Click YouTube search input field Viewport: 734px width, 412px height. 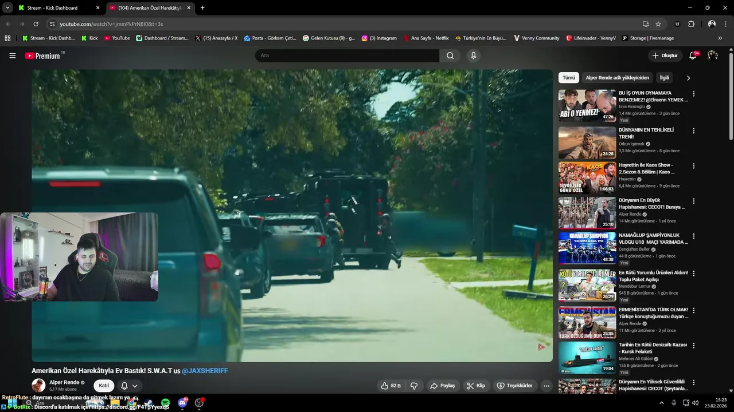point(347,56)
